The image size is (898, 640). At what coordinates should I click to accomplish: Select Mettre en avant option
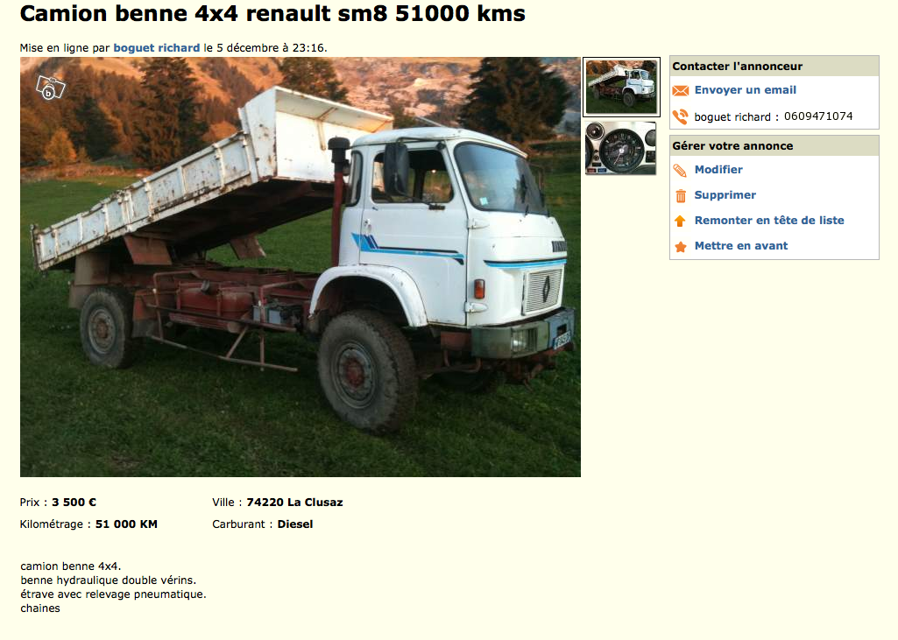tap(741, 245)
